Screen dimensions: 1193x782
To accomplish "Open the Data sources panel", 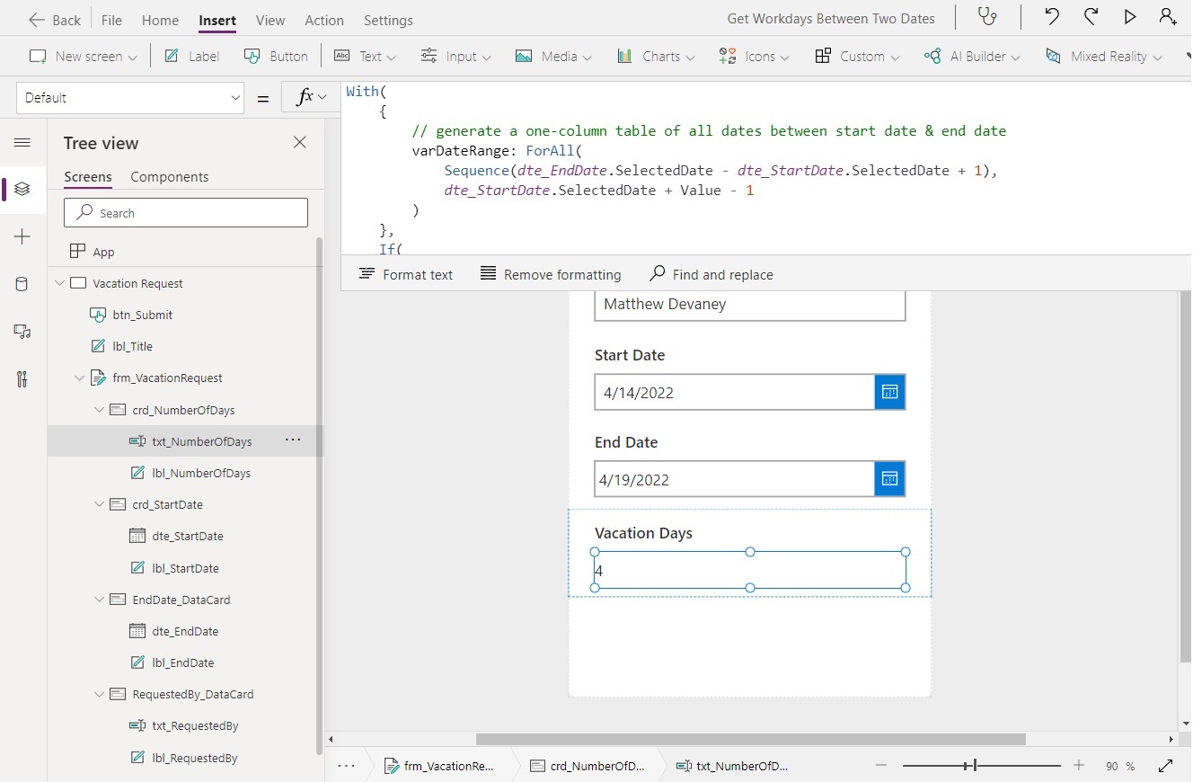I will tap(22, 284).
